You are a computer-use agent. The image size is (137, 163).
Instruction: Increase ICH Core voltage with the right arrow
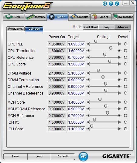tap(119, 129)
